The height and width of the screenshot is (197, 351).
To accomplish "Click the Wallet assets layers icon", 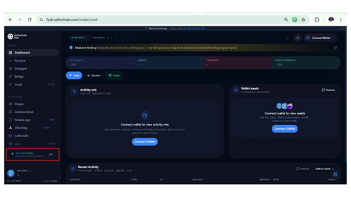I will [x=236, y=90].
